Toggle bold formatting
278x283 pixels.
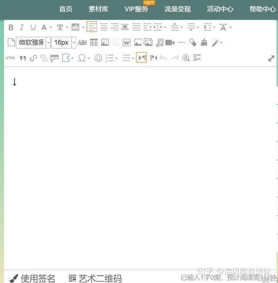[x=11, y=27]
